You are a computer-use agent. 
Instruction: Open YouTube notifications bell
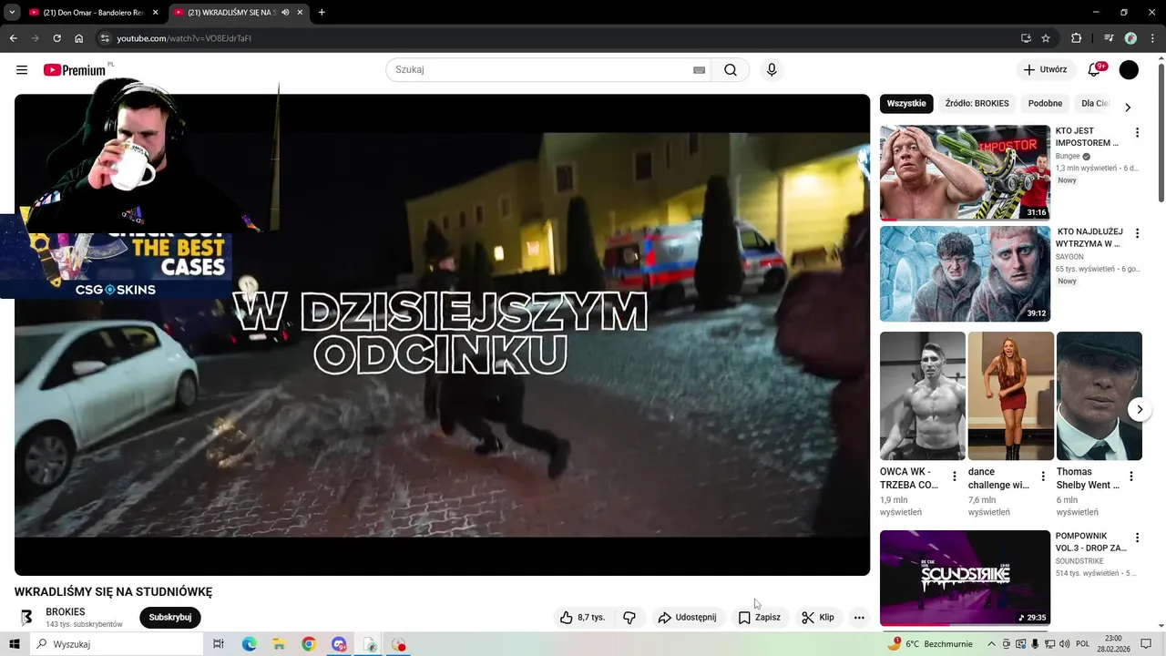1095,70
